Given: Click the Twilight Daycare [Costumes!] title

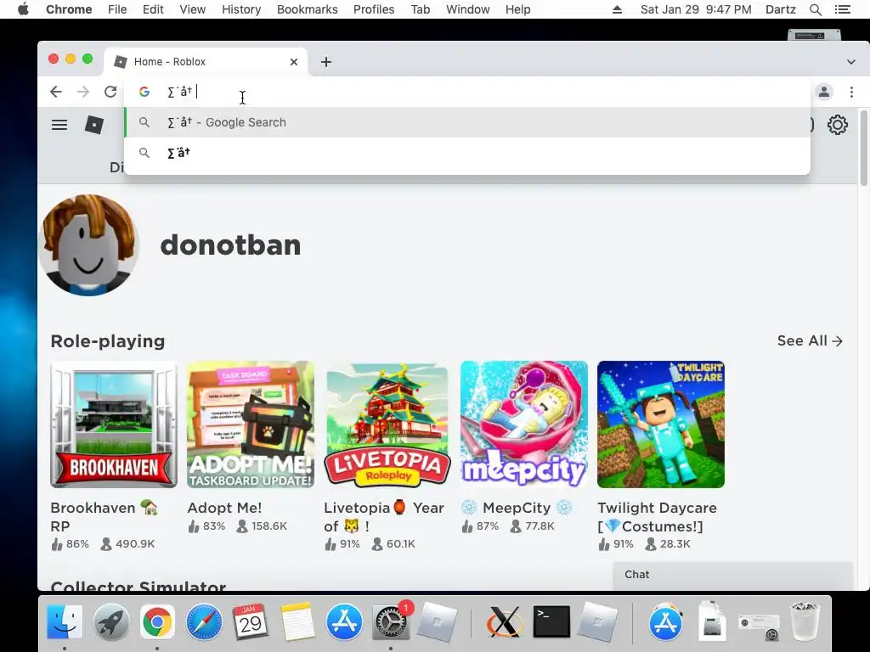Looking at the screenshot, I should (657, 517).
